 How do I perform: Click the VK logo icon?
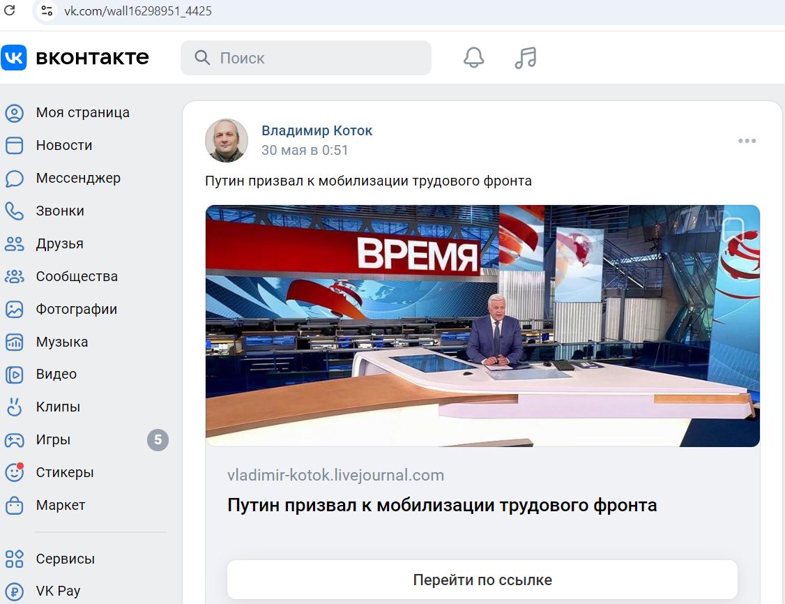coord(13,58)
